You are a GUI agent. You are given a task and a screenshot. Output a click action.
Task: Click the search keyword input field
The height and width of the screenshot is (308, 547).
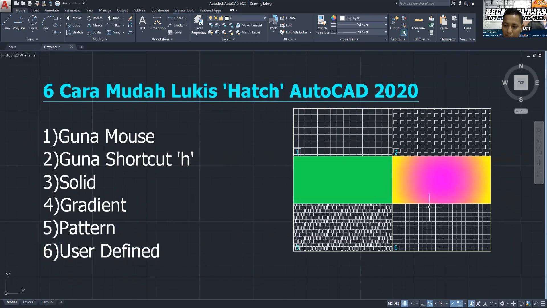[423, 3]
